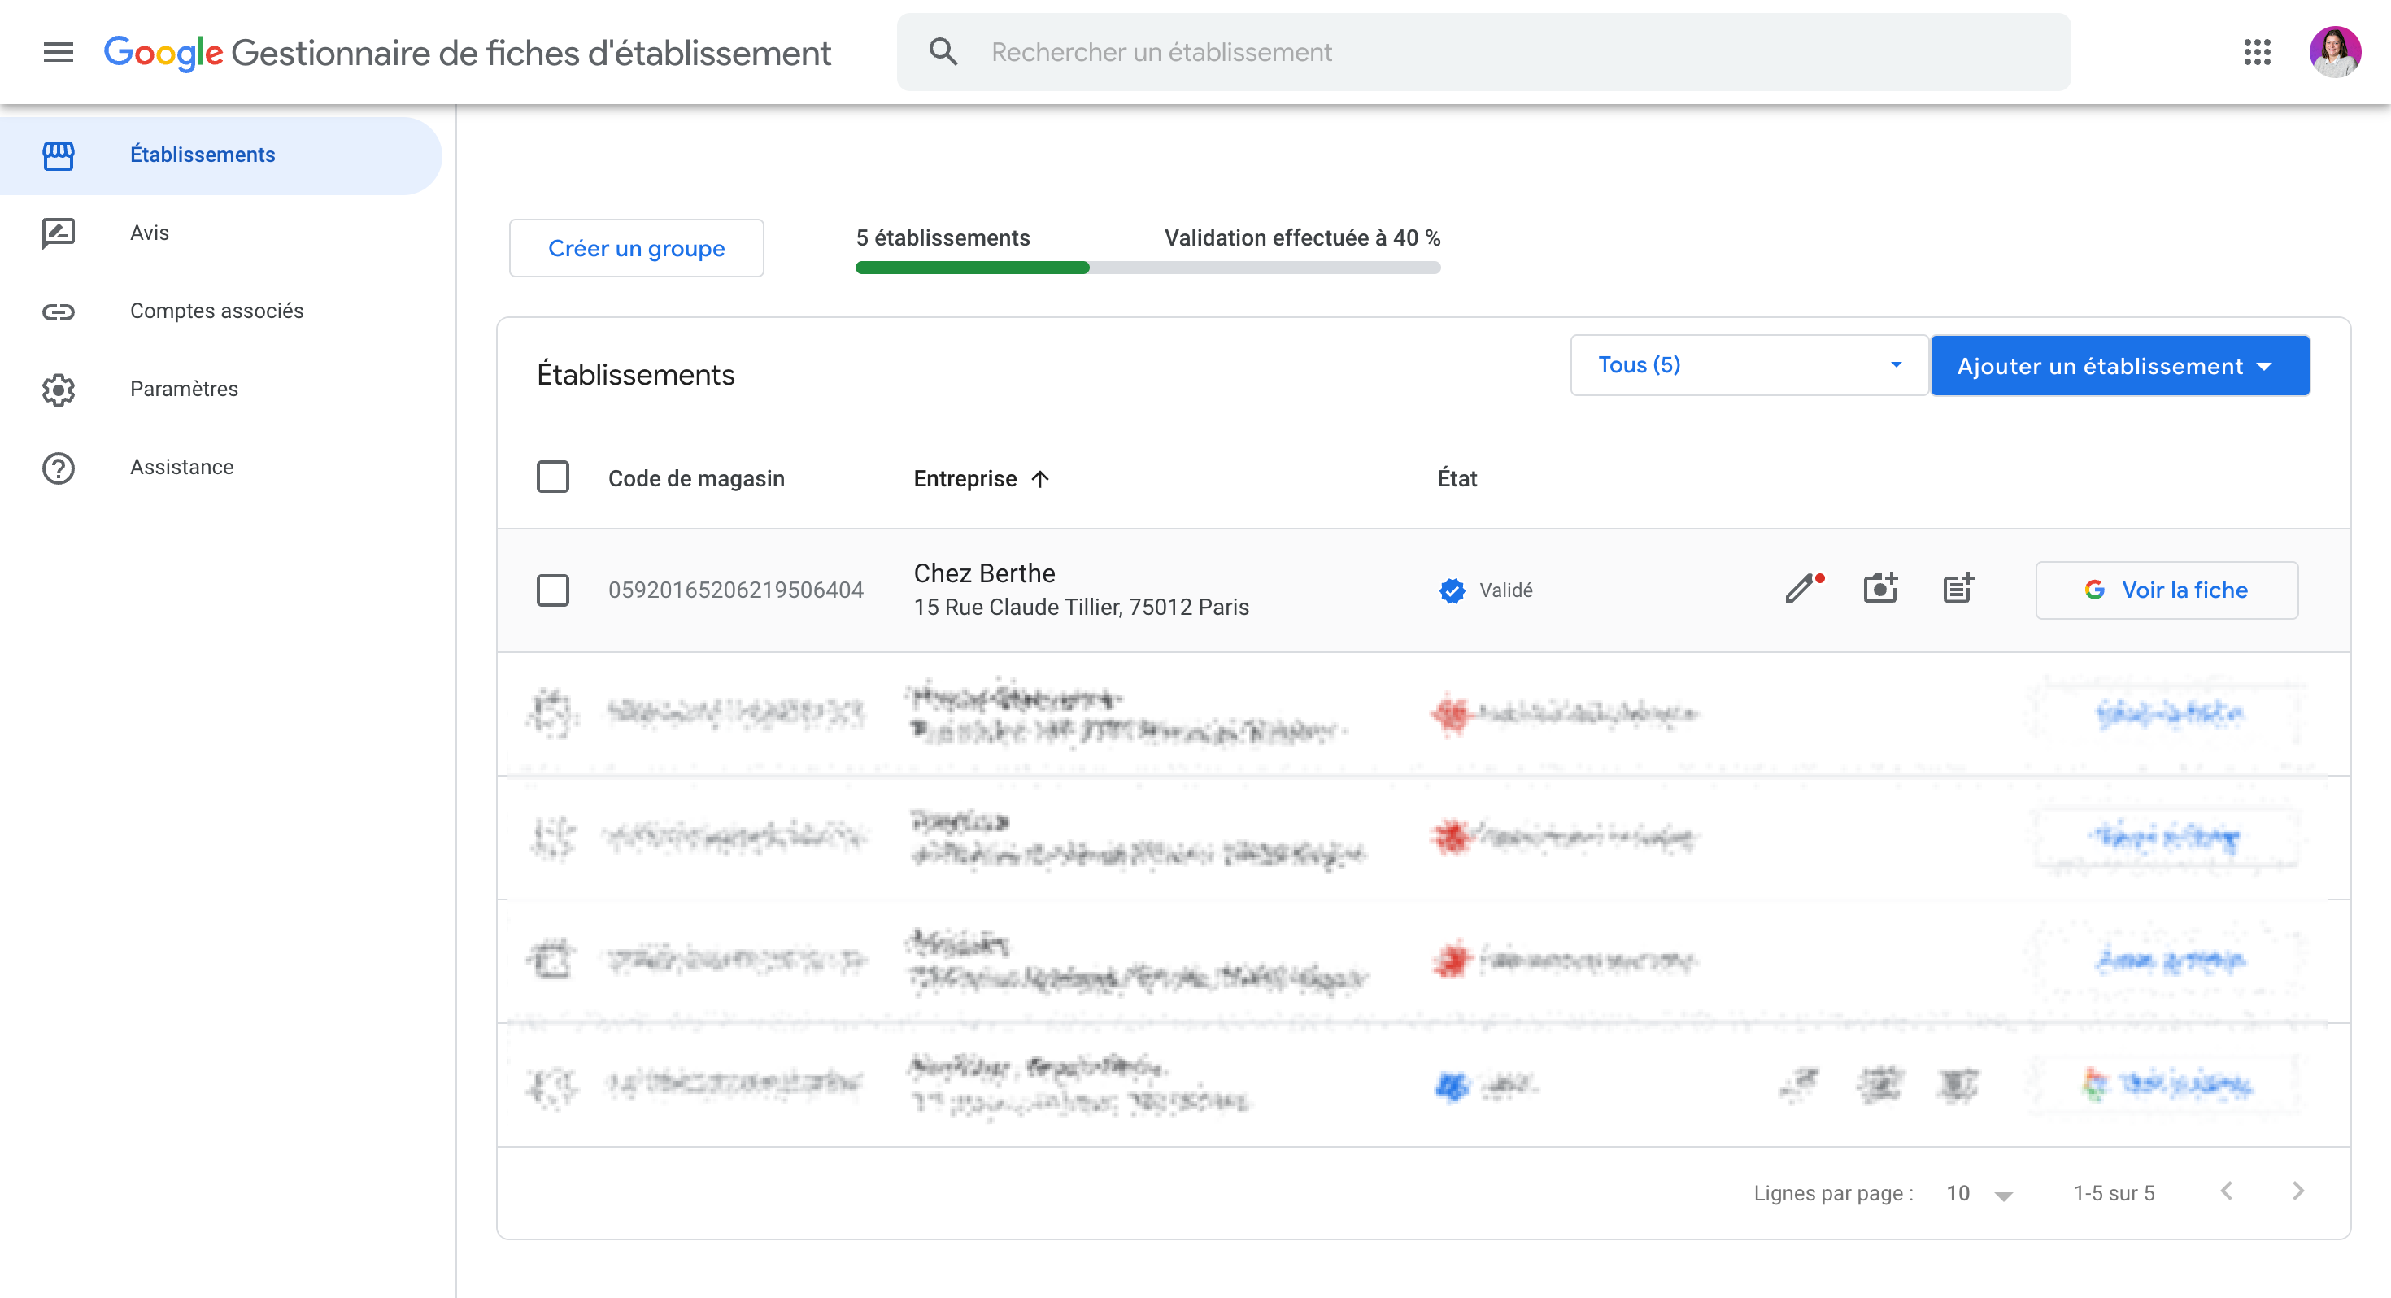The image size is (2391, 1298).
Task: Toggle the select-all header checkbox
Action: [553, 477]
